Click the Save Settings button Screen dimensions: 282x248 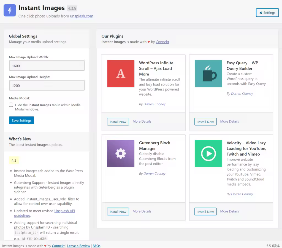pos(21,120)
